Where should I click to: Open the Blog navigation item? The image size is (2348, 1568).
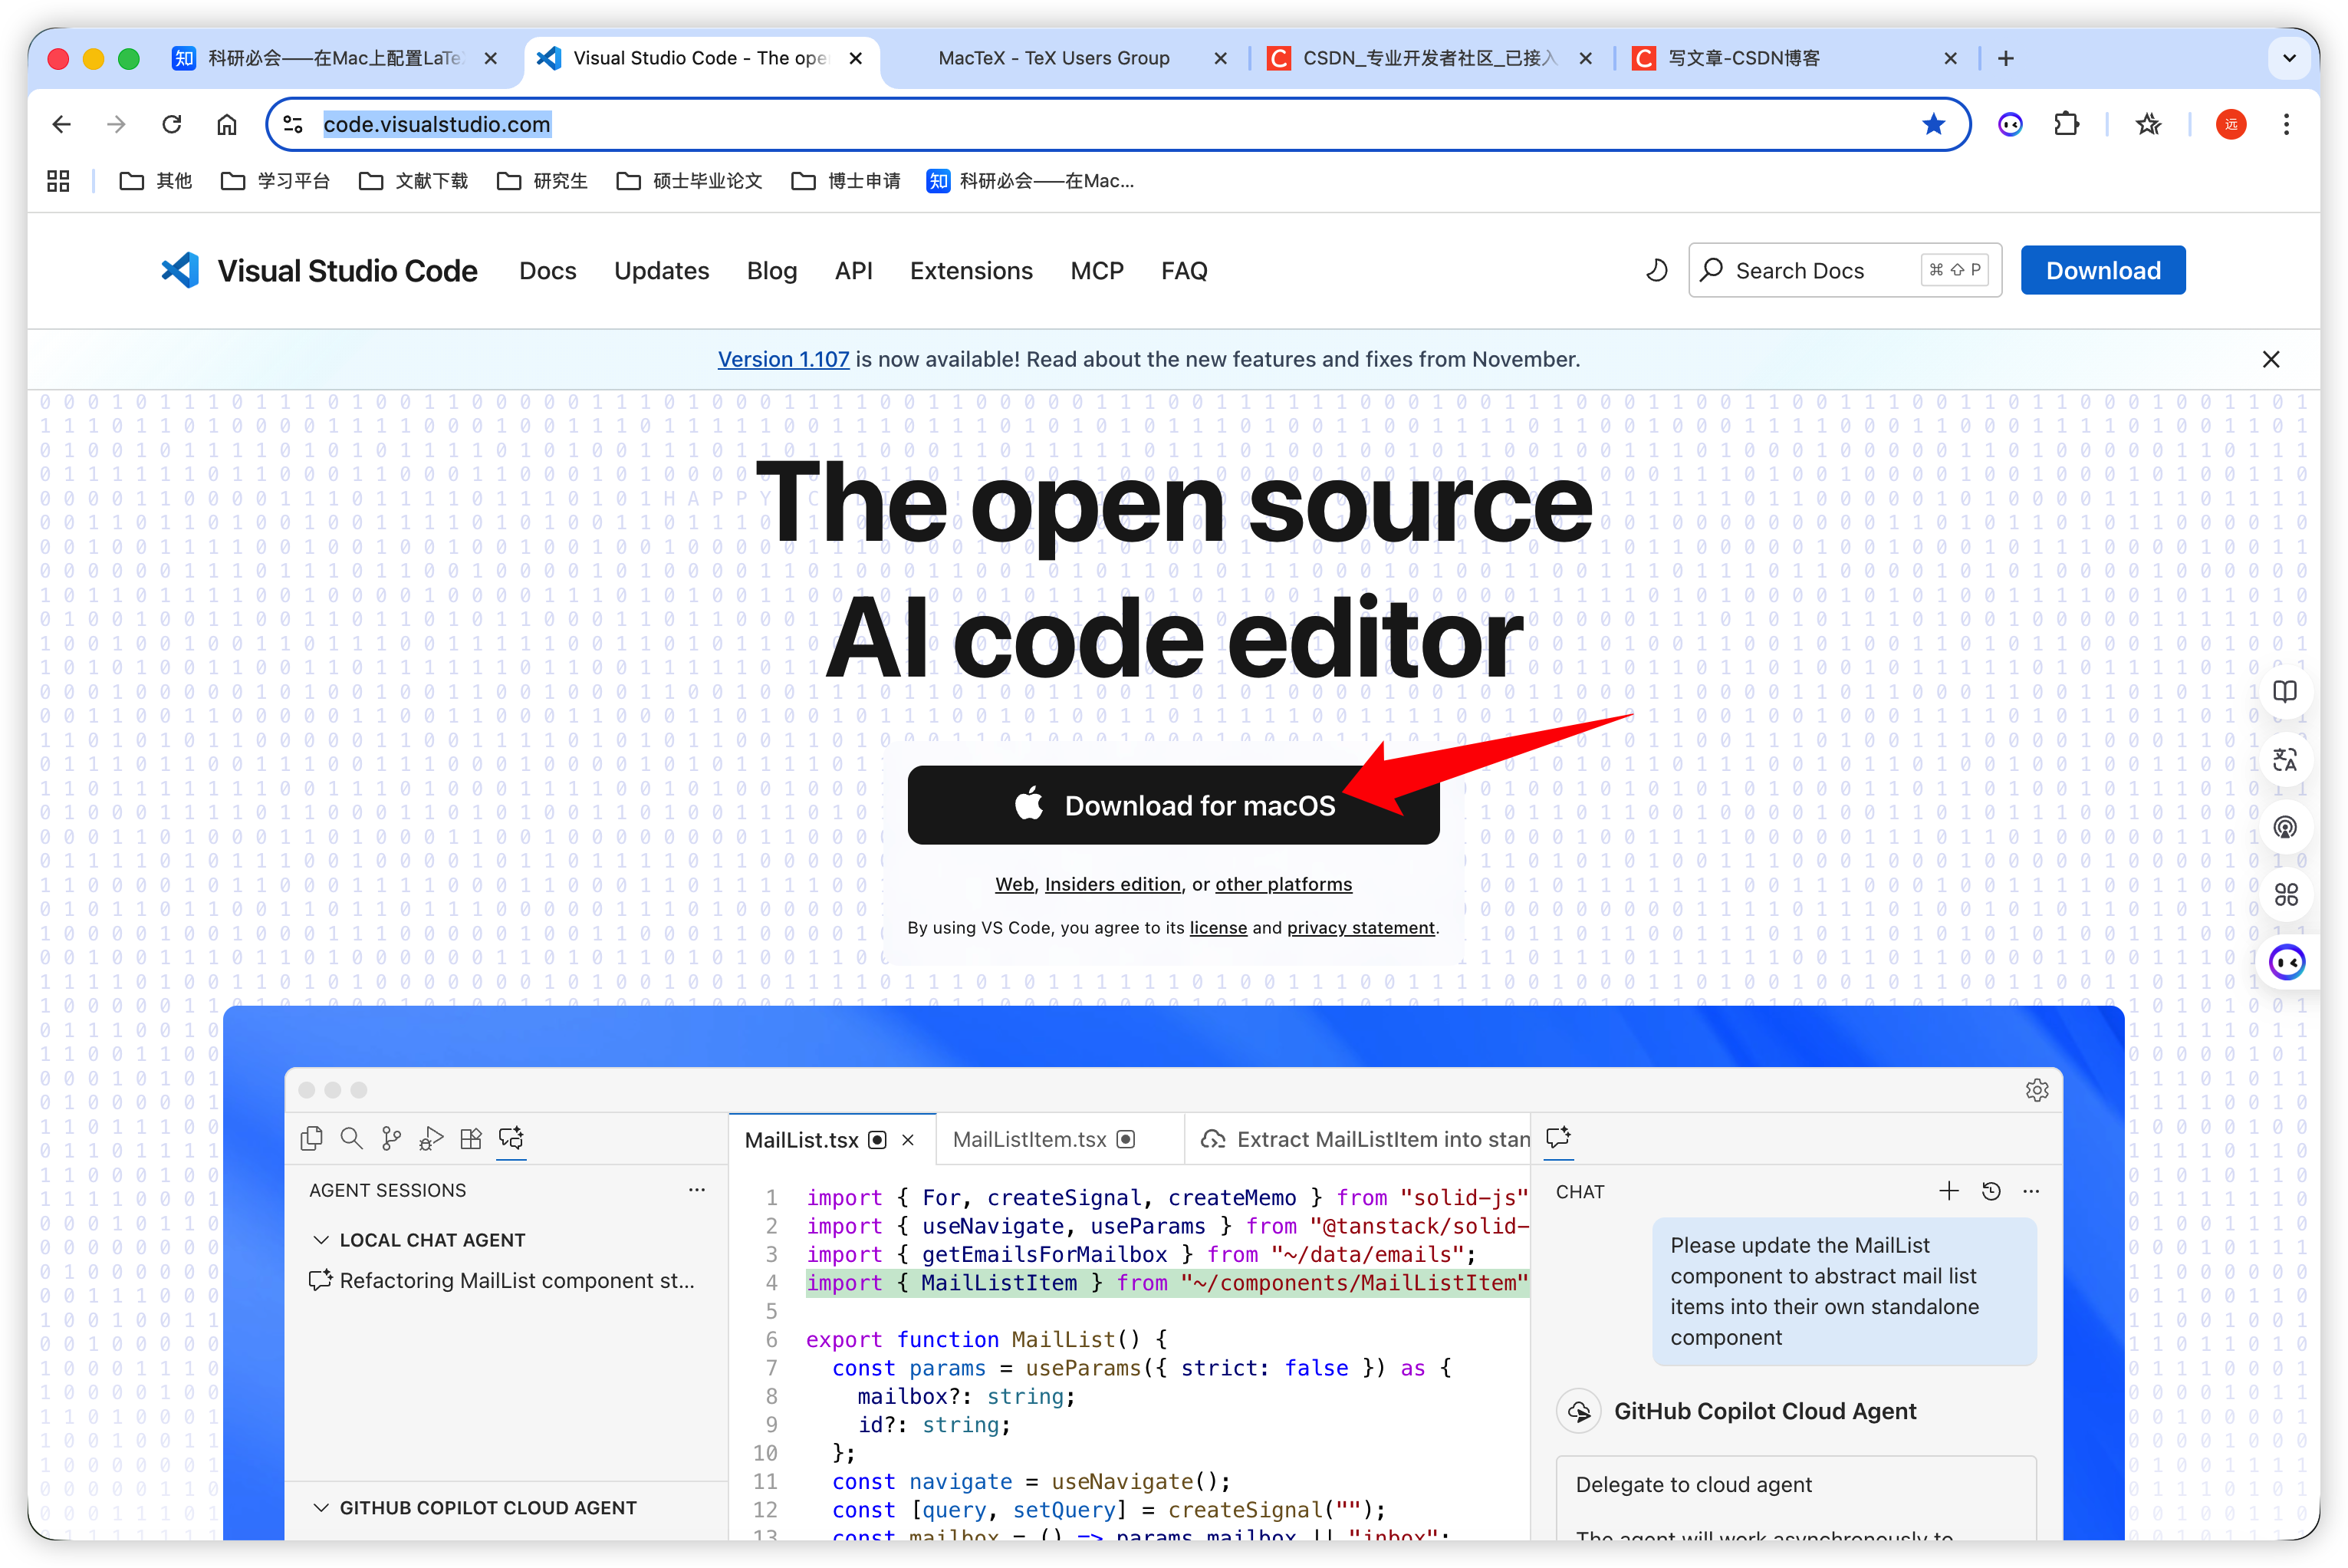771,270
